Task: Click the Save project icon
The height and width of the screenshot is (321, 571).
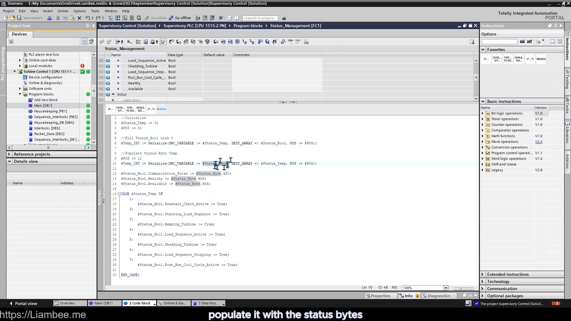Action: [19, 18]
